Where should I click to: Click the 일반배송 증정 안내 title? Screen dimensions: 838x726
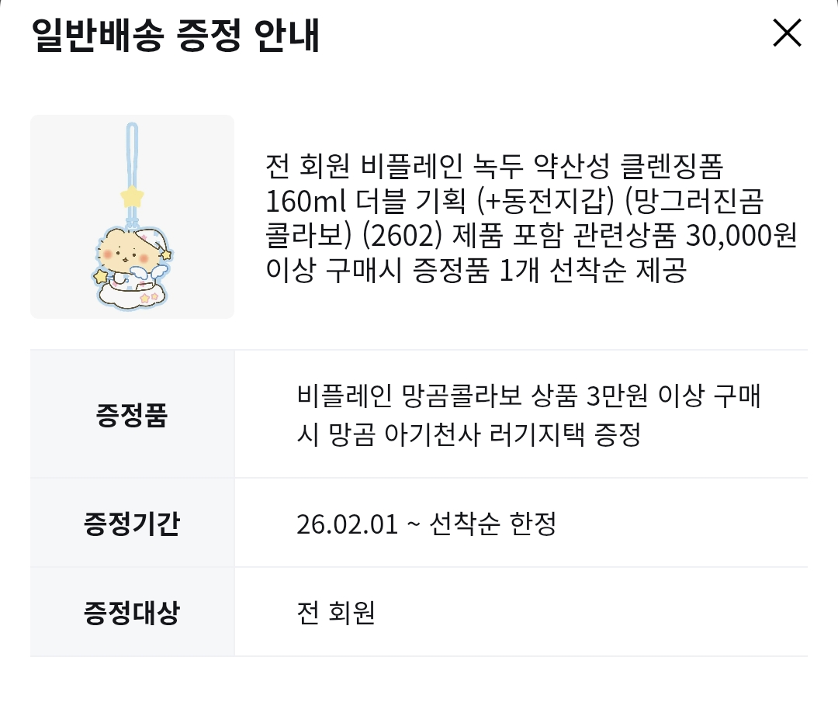pyautogui.click(x=175, y=36)
